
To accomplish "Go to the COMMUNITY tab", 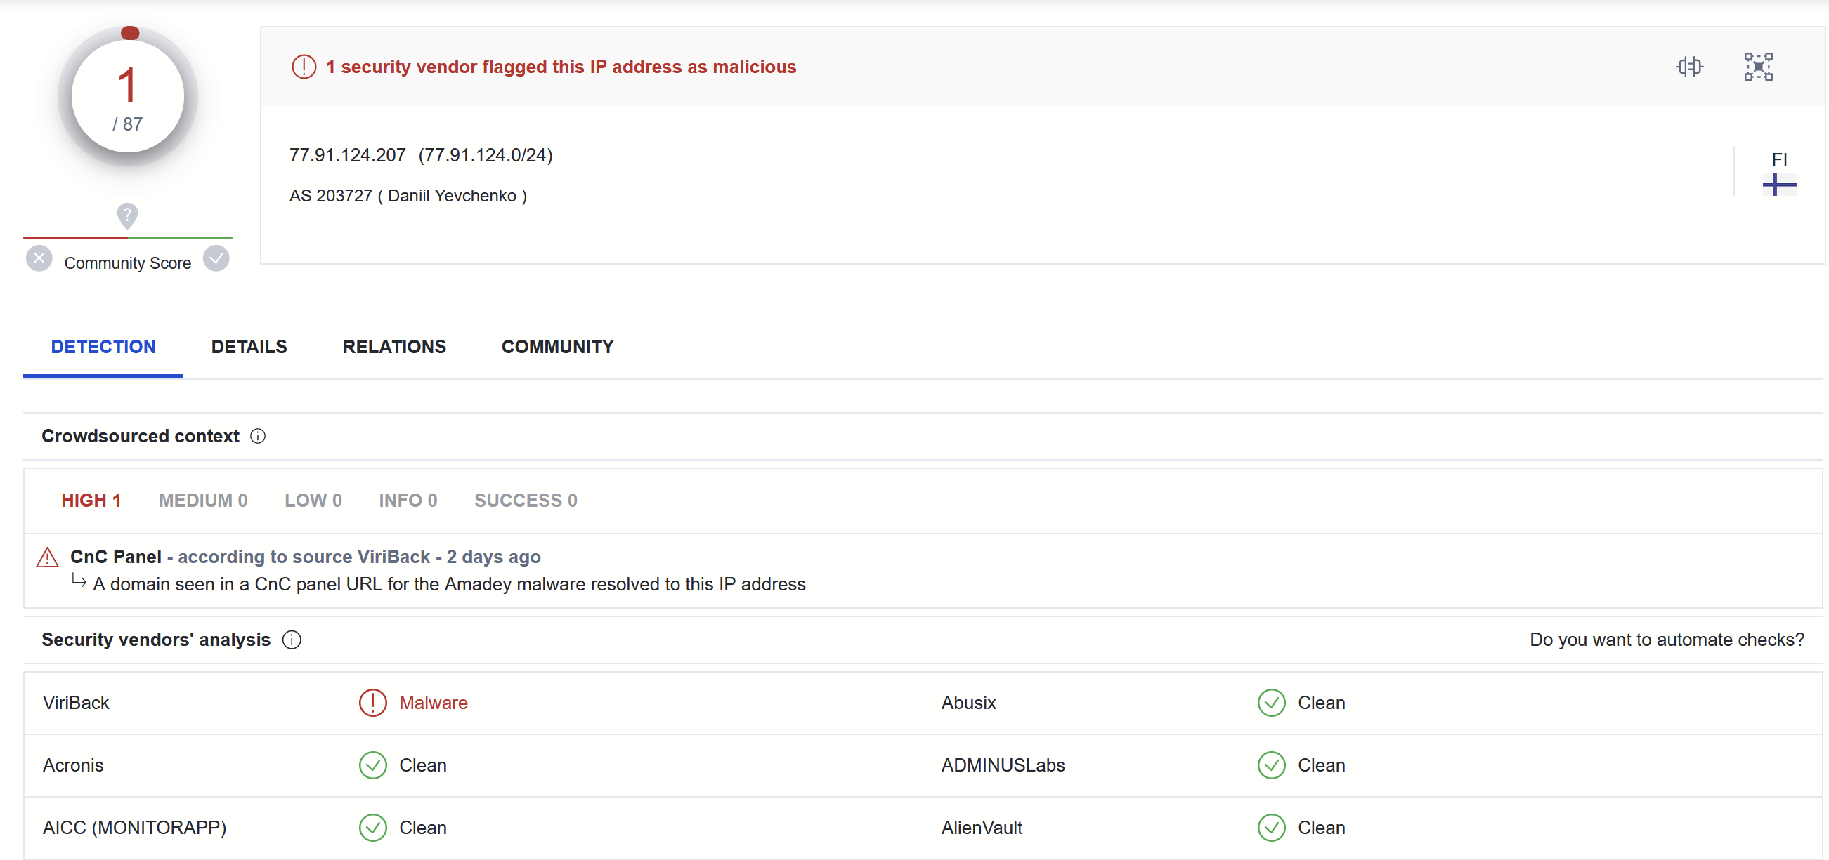I will 557,346.
